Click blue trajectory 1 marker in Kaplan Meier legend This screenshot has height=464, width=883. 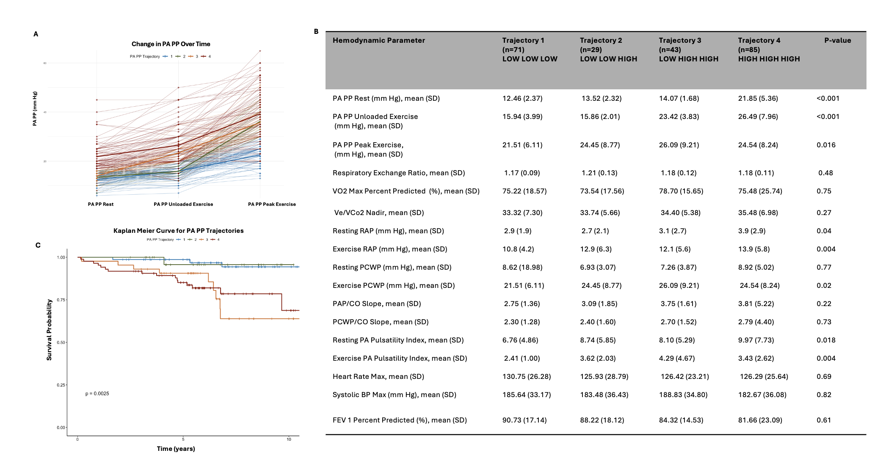click(179, 240)
